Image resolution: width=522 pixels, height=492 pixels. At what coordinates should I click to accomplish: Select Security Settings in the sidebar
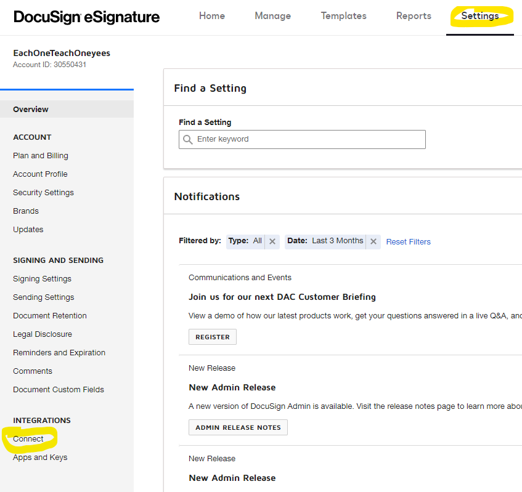pos(43,192)
